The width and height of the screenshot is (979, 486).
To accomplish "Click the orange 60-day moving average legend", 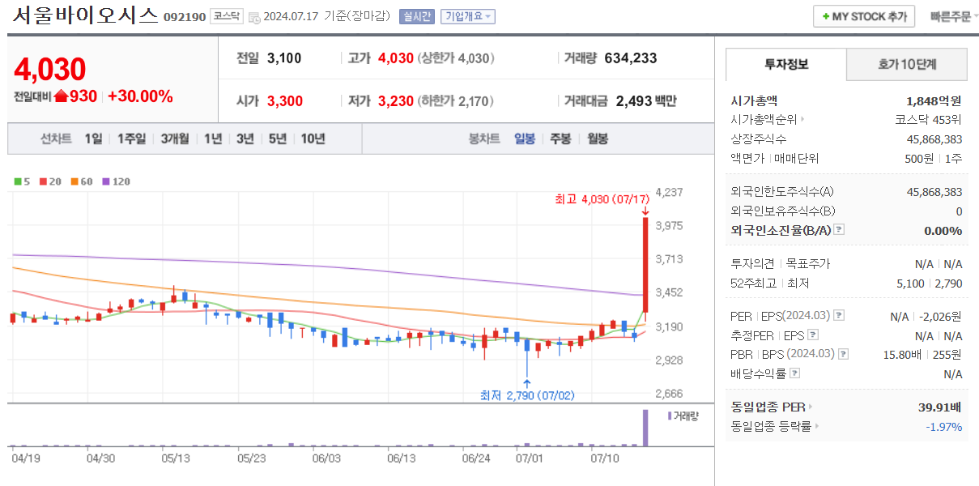I will [81, 181].
